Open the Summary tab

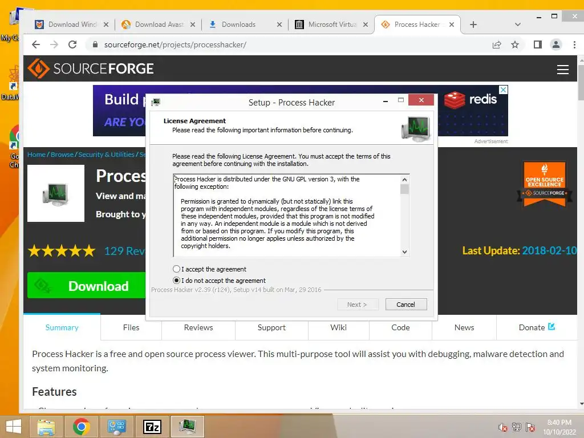[62, 327]
